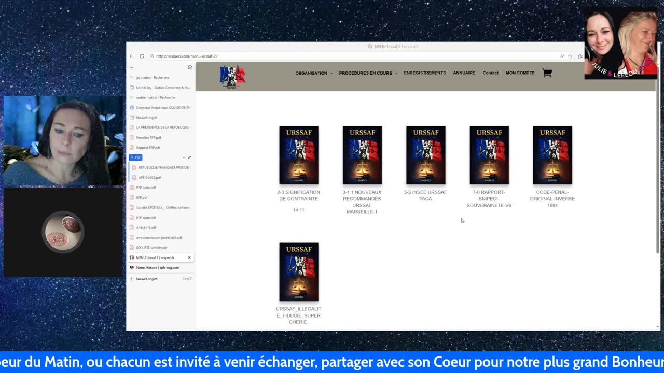Open the Contact page link
This screenshot has width=664, height=373.
coord(490,73)
